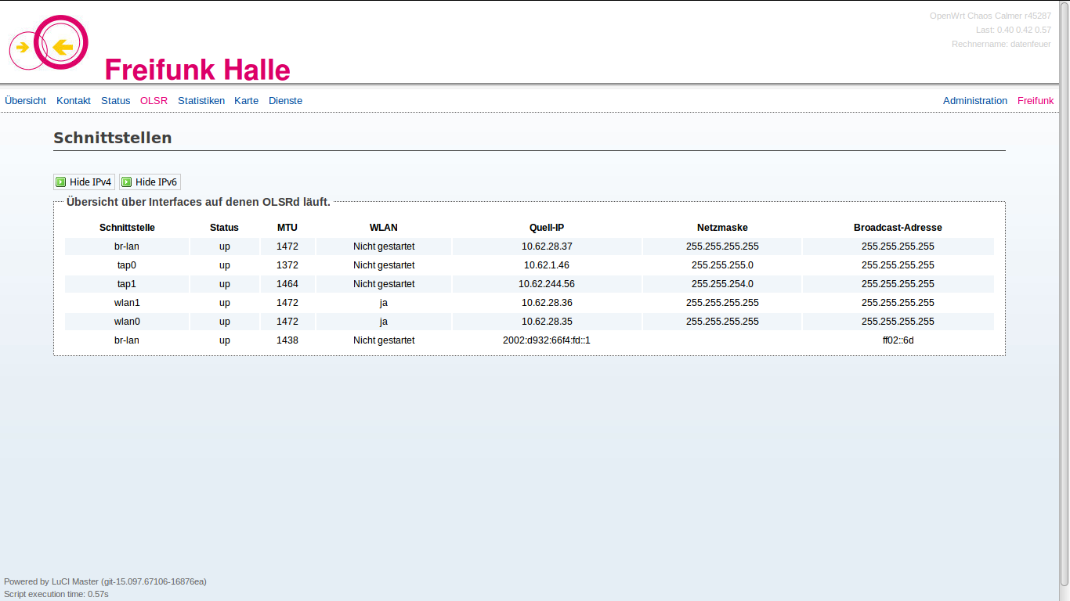Click the Freifunk Halle title heading
Image resolution: width=1070 pixels, height=601 pixels.
(x=197, y=70)
